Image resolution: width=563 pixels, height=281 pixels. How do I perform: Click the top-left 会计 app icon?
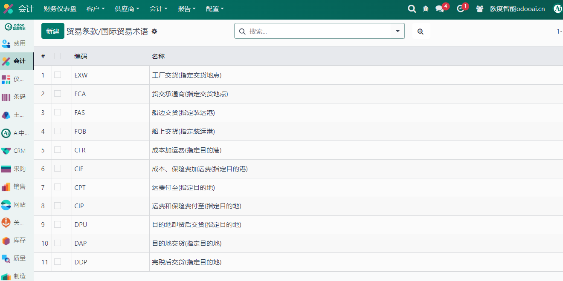point(8,9)
